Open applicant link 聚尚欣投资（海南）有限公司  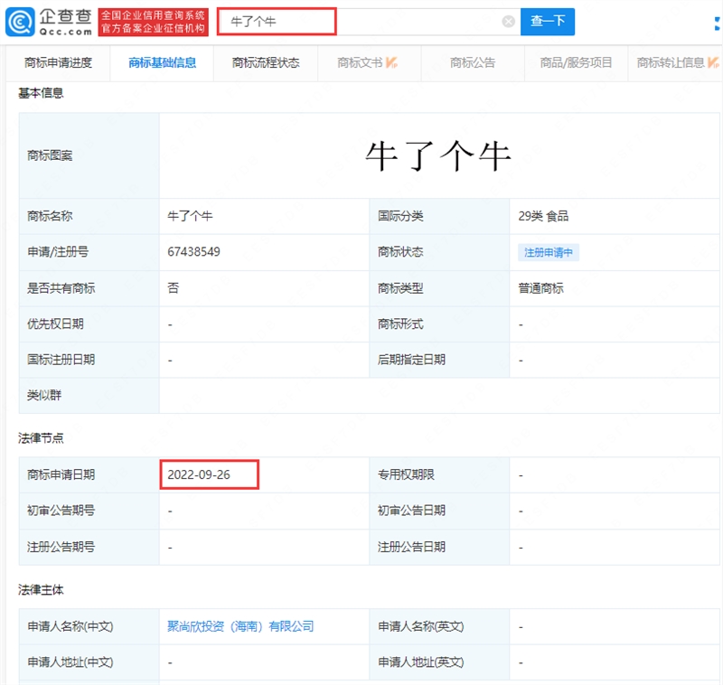click(x=240, y=626)
